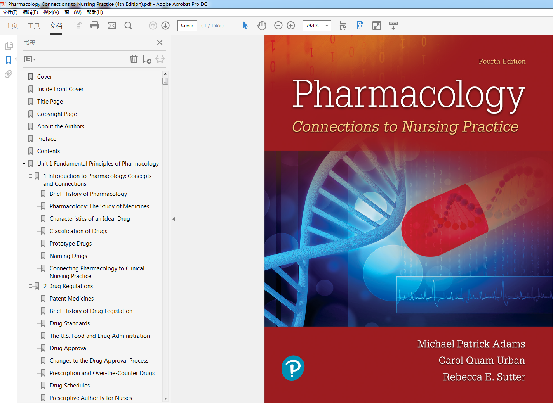Open Brief History of Pharmacology bookmark
Screen dimensions: 553x403
pos(88,194)
